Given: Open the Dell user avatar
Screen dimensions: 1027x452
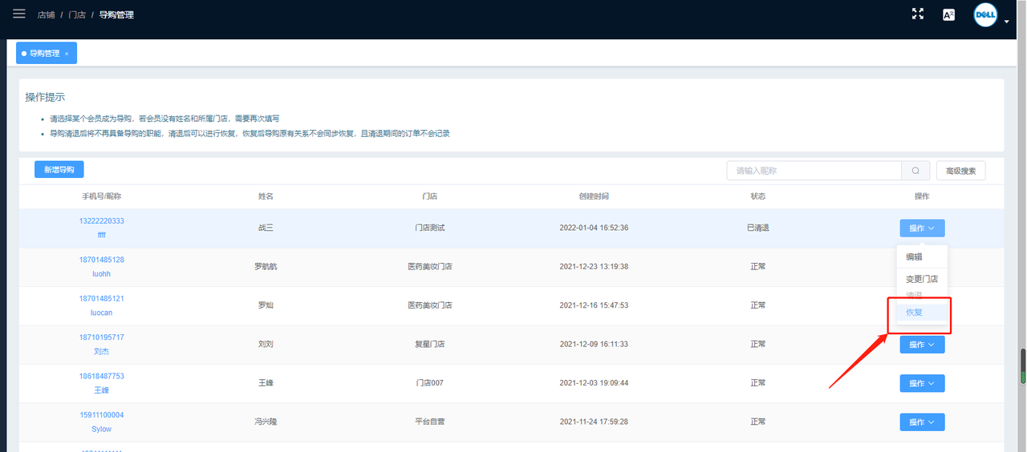Looking at the screenshot, I should pyautogui.click(x=985, y=14).
